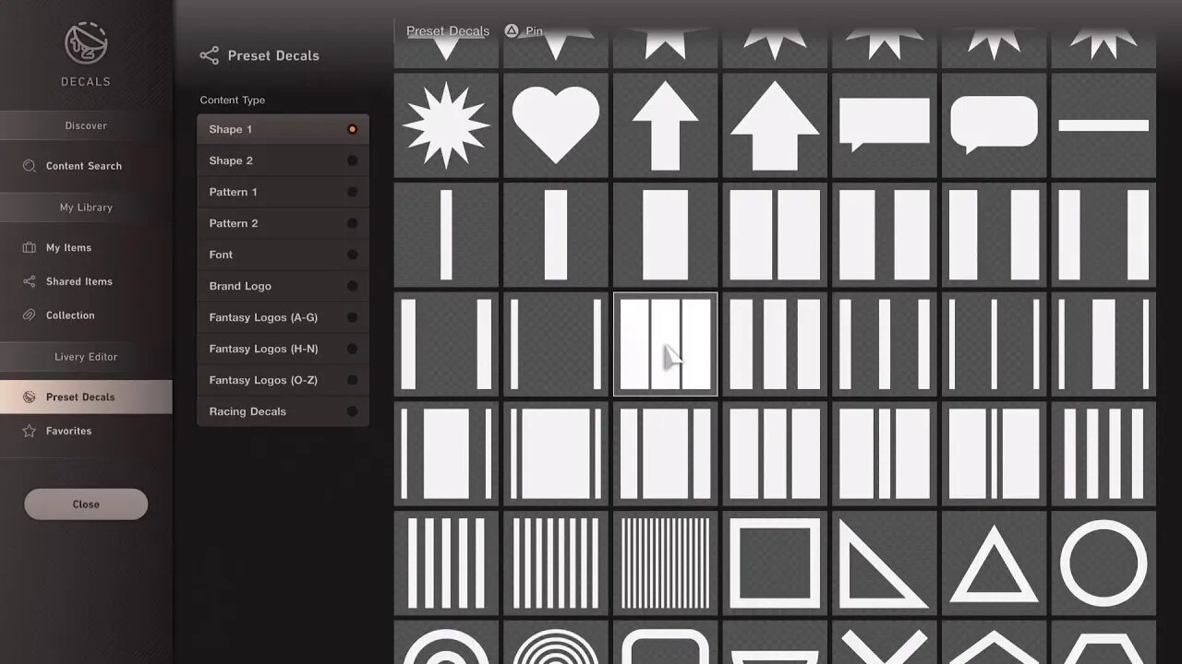Image resolution: width=1182 pixels, height=664 pixels.
Task: Click the My Library section header
Action: coord(86,207)
